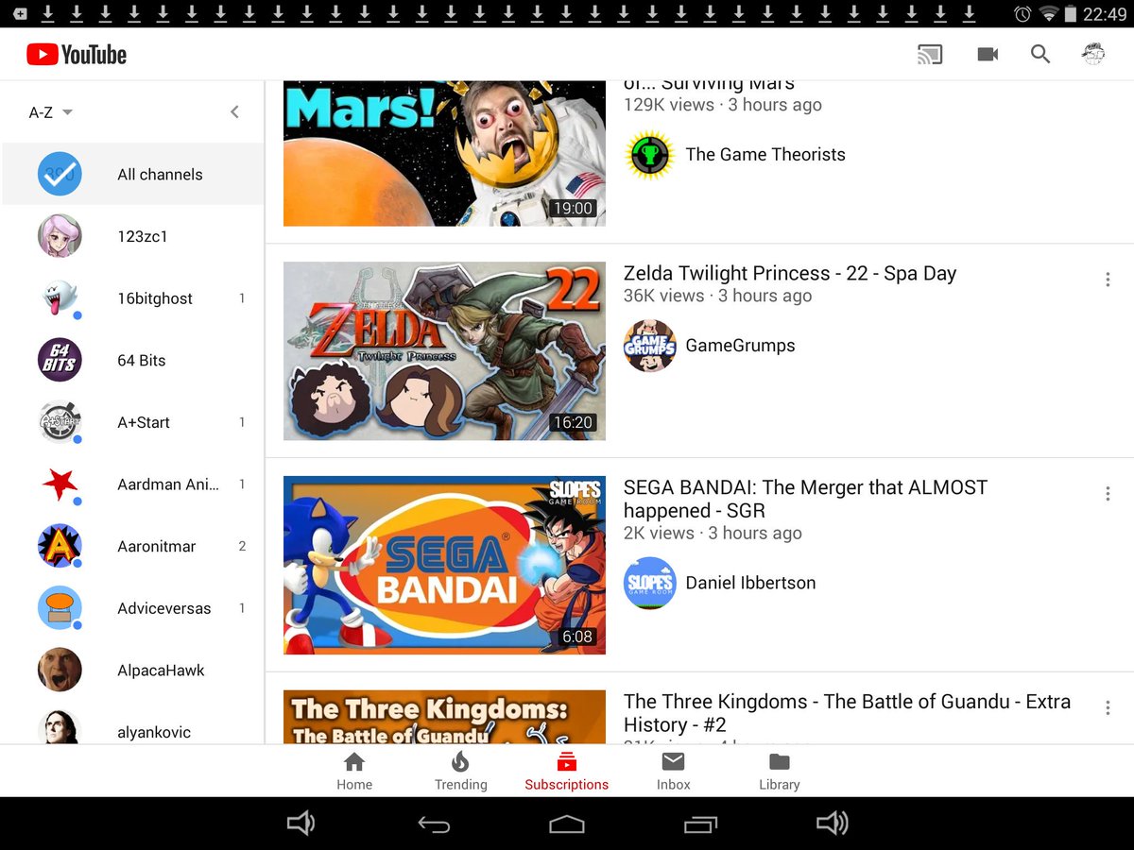Tap the Android back button

click(434, 824)
